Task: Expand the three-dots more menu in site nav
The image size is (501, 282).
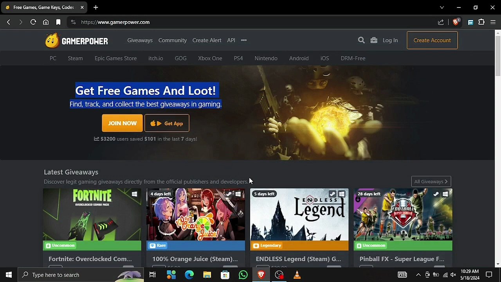Action: click(x=244, y=40)
